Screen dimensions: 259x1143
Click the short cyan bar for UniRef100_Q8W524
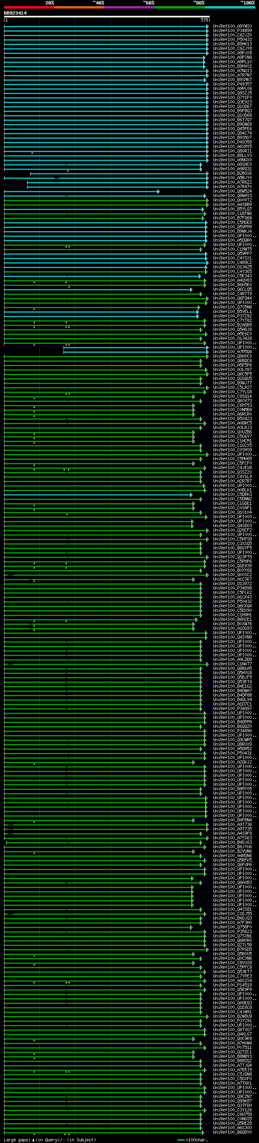pyautogui.click(x=81, y=192)
